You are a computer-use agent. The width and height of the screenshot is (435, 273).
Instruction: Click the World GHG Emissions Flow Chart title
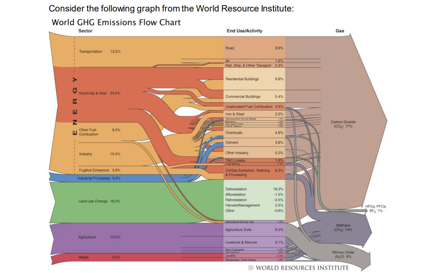click(x=115, y=22)
